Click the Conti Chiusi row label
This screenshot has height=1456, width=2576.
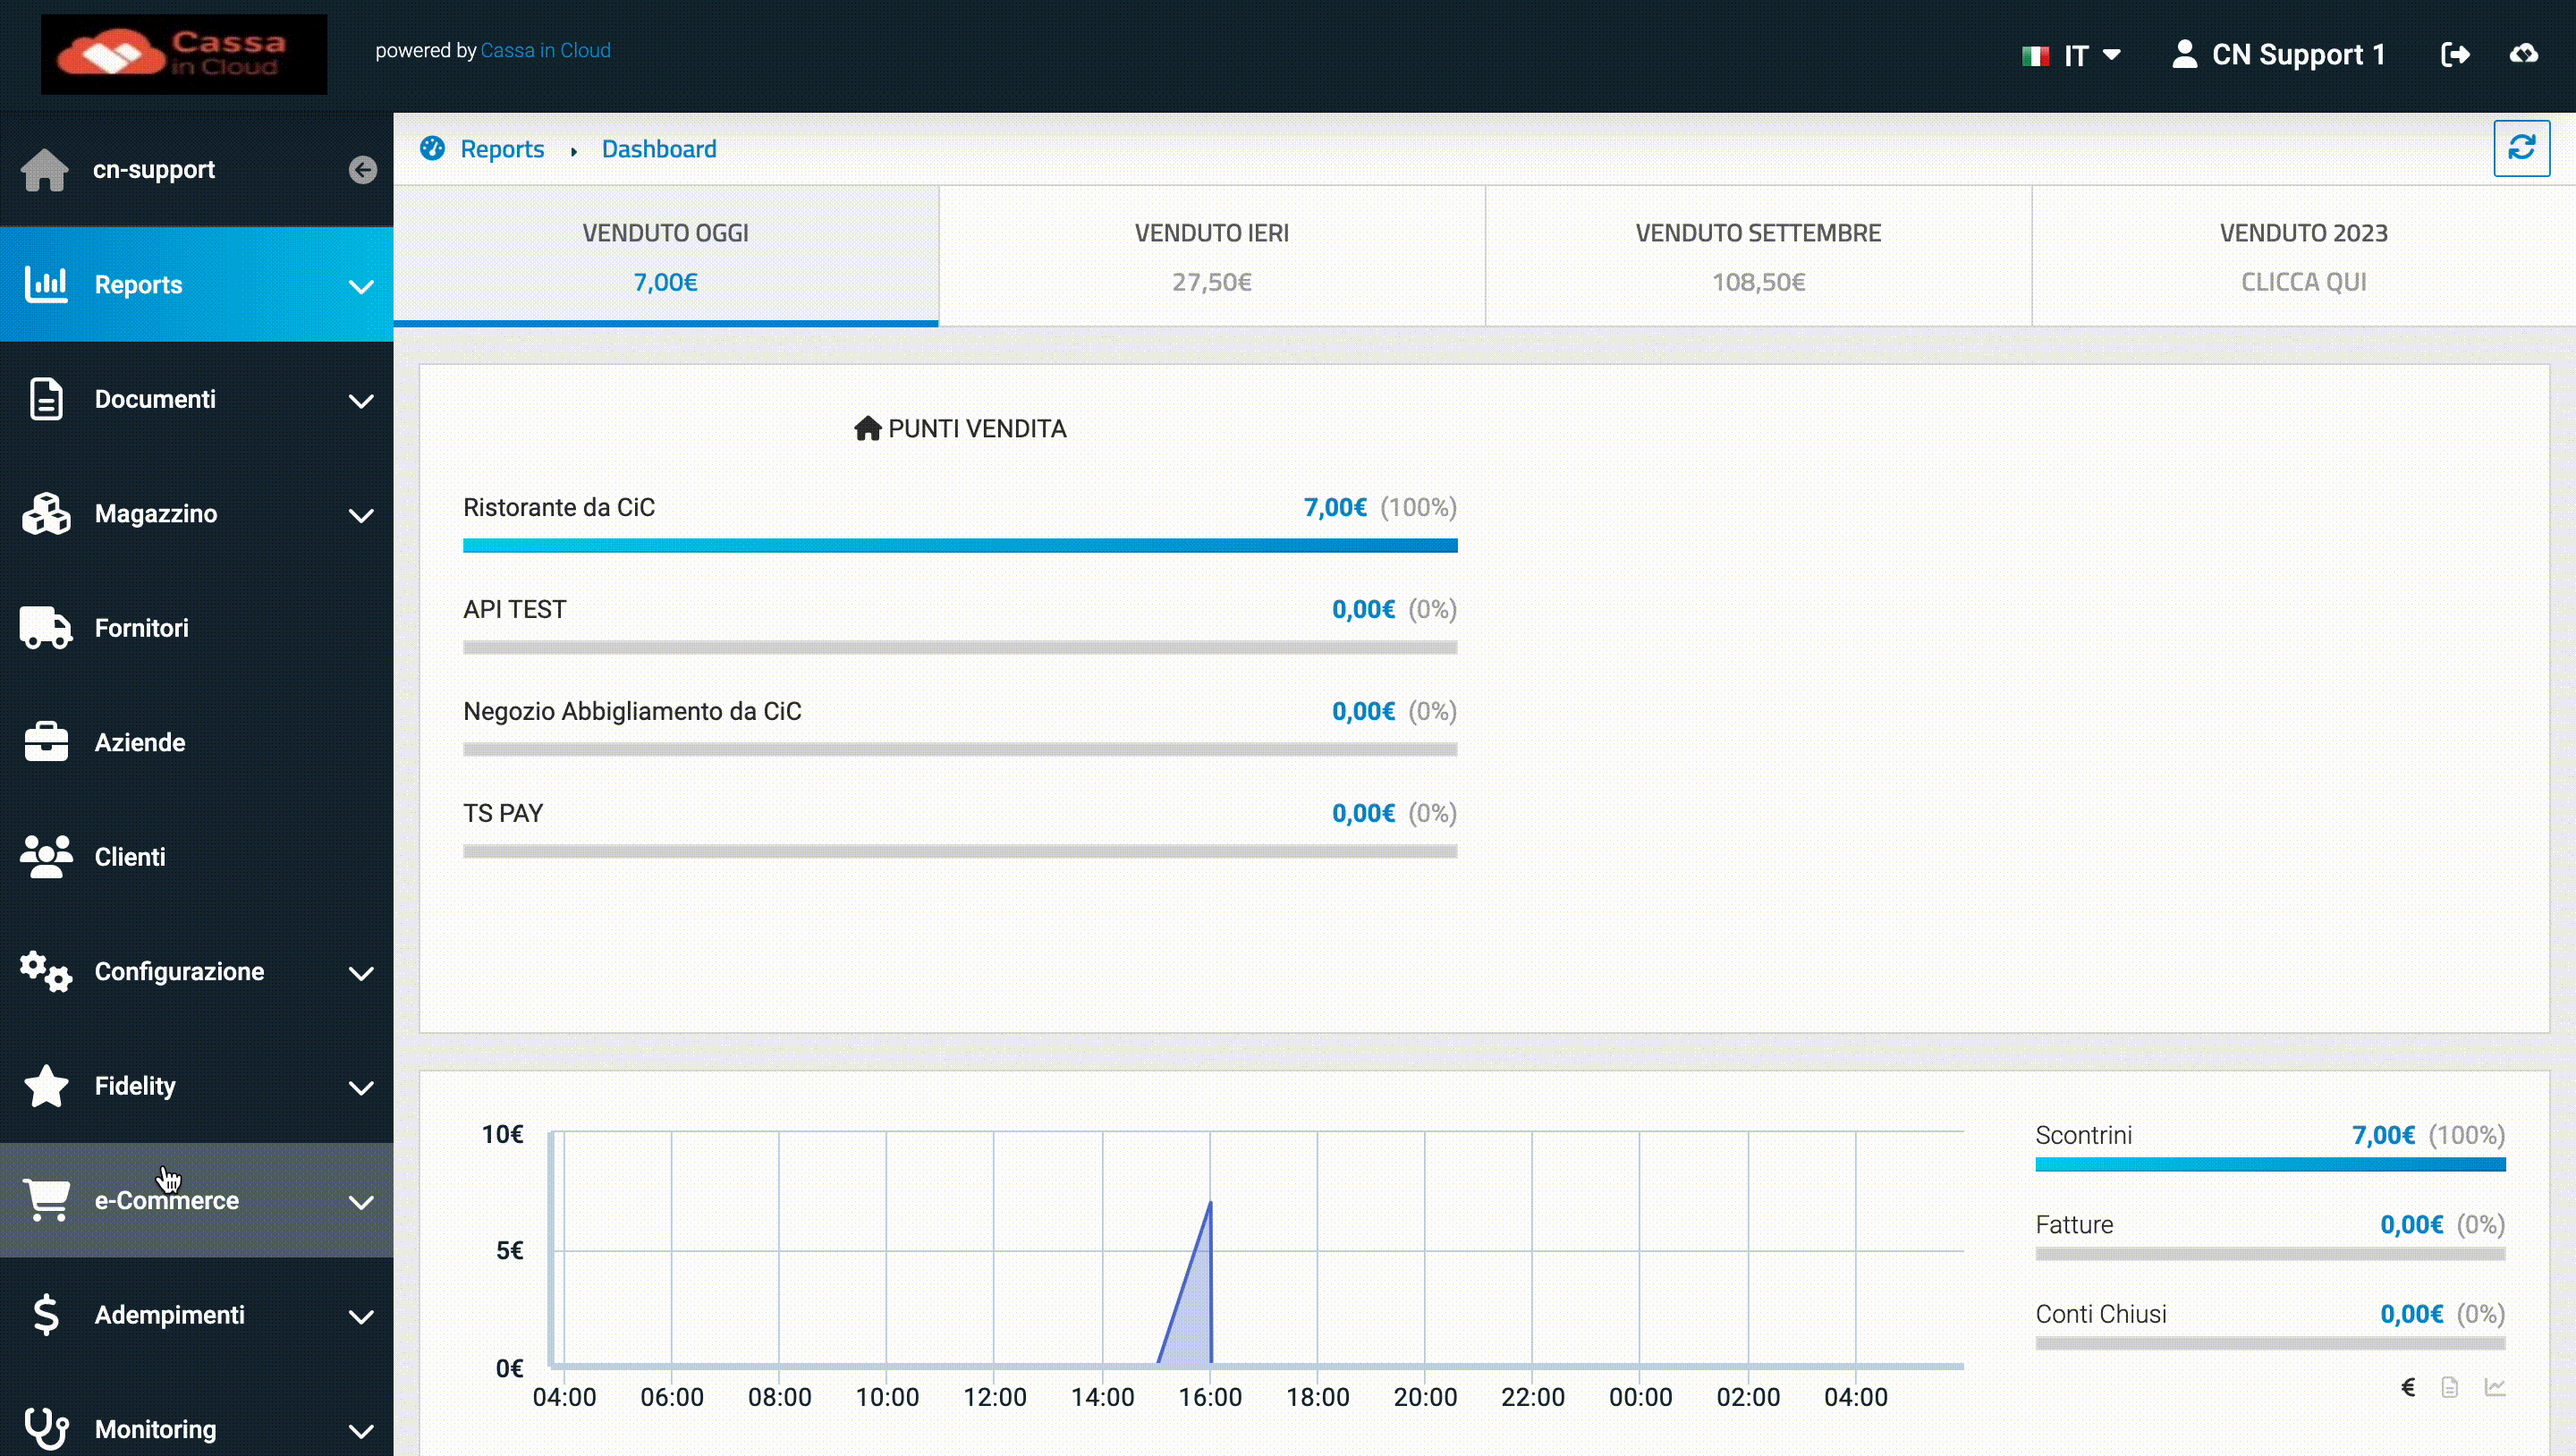[2101, 1313]
